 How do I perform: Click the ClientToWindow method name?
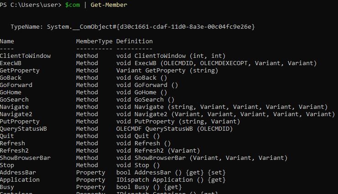click(x=26, y=56)
